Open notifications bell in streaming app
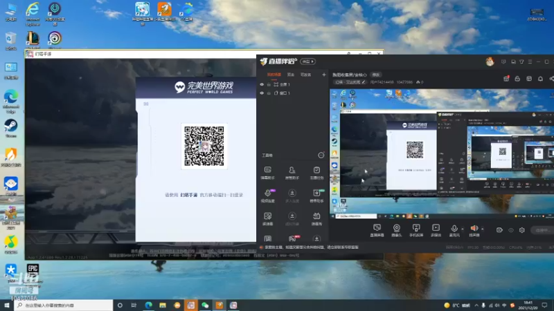The height and width of the screenshot is (311, 554). pos(540,79)
